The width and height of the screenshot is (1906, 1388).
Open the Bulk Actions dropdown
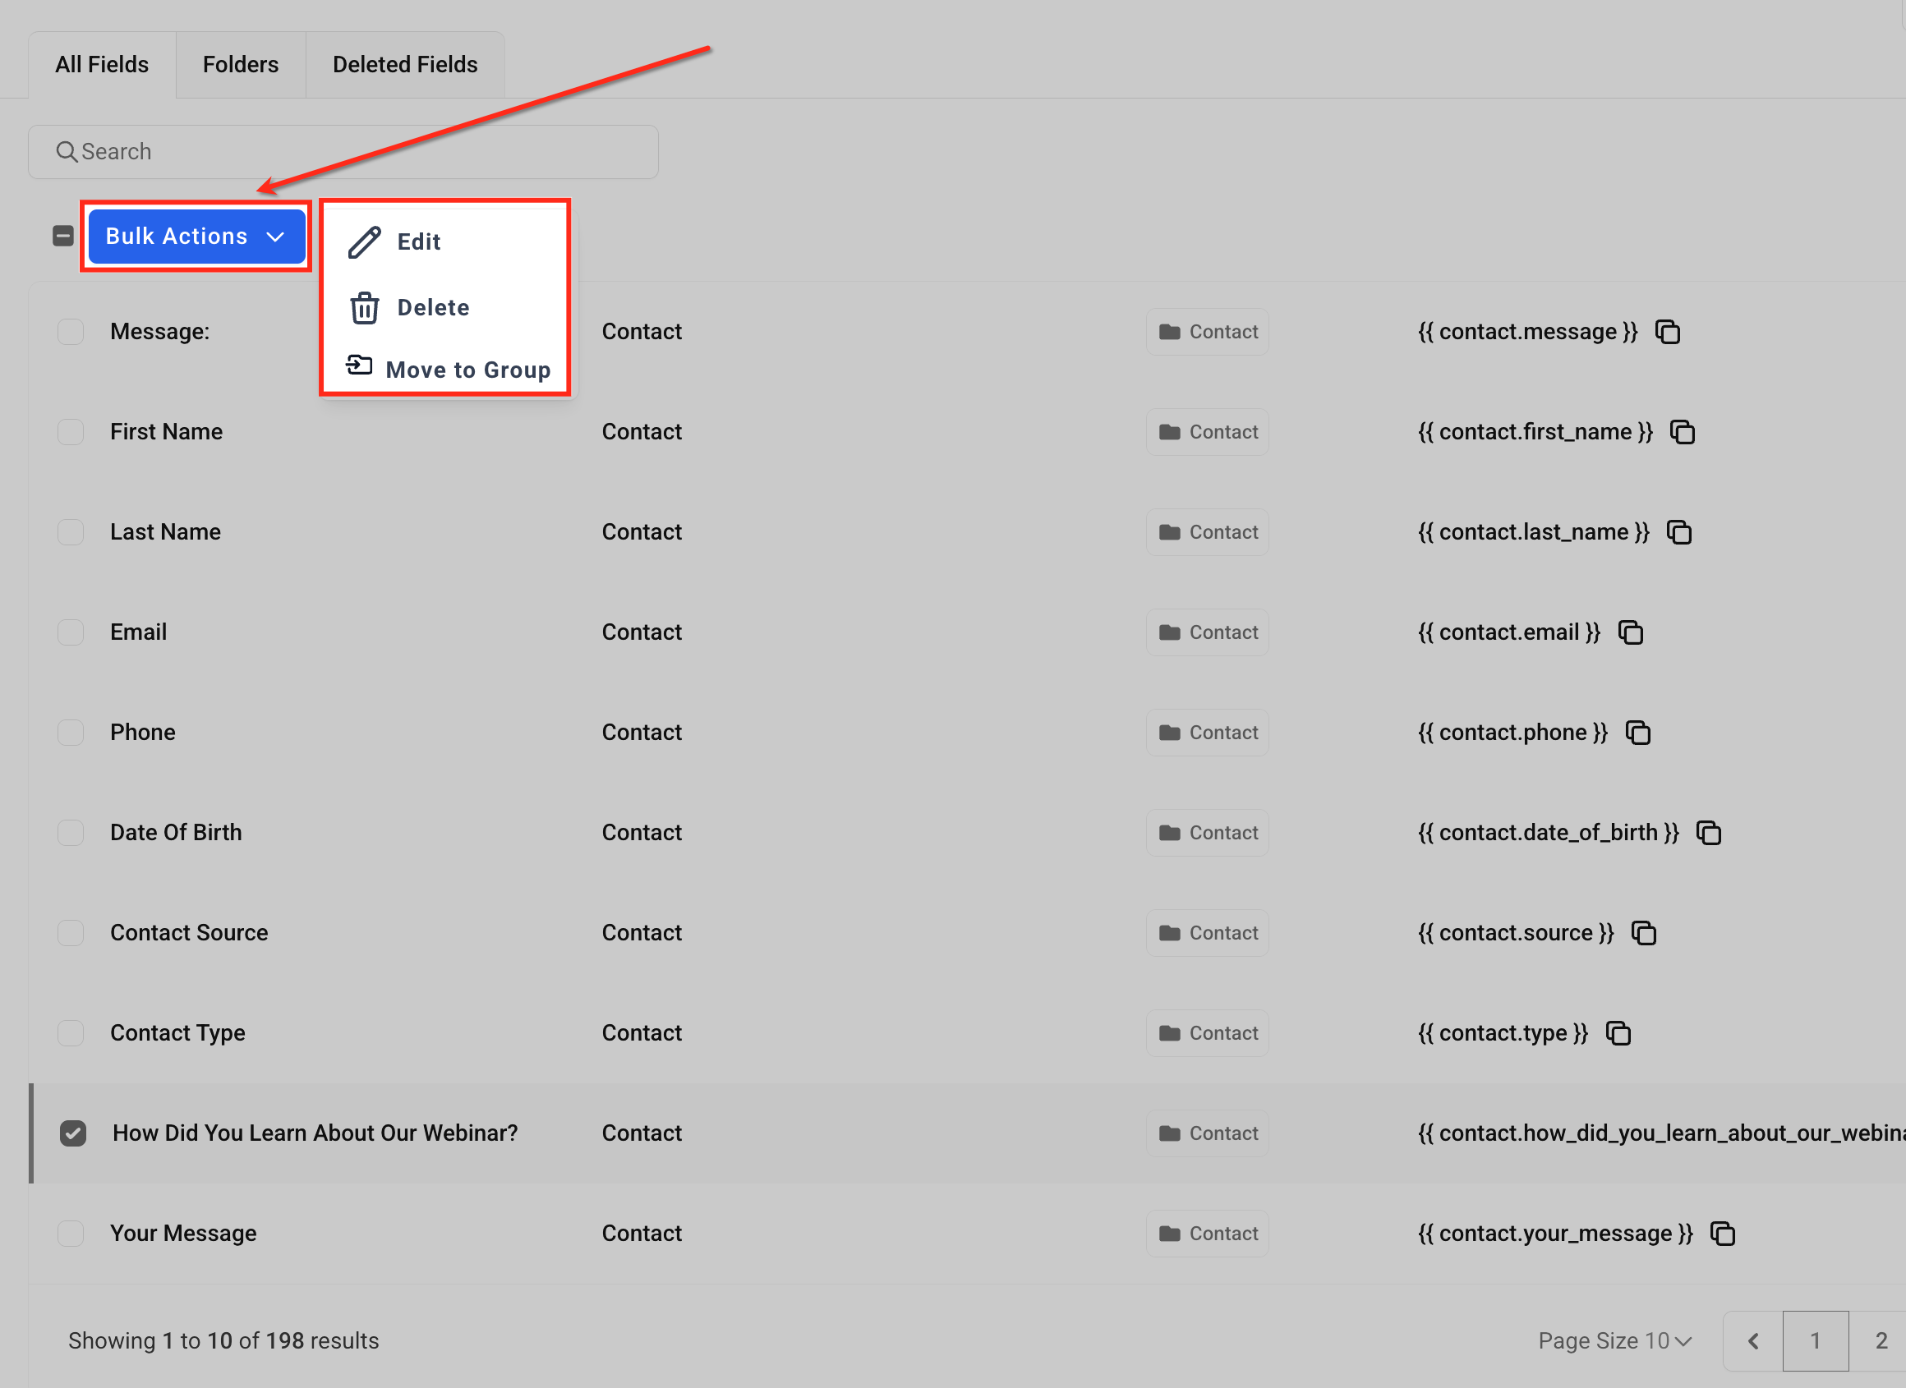(x=196, y=236)
